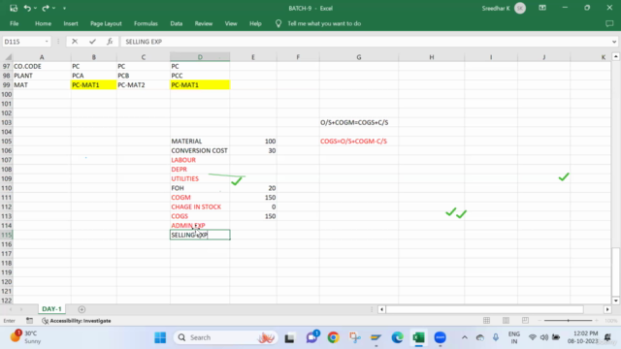Click the CHAGE IN STOCK cell

tap(200, 206)
